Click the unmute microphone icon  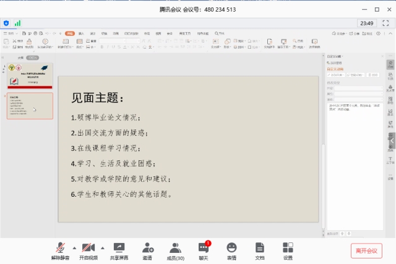pos(61,248)
